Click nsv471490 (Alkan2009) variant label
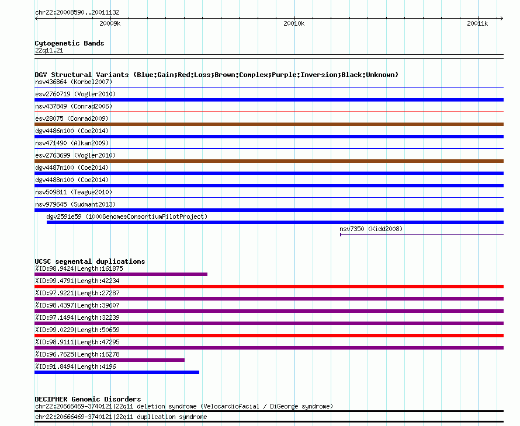520x426 pixels. coord(72,143)
